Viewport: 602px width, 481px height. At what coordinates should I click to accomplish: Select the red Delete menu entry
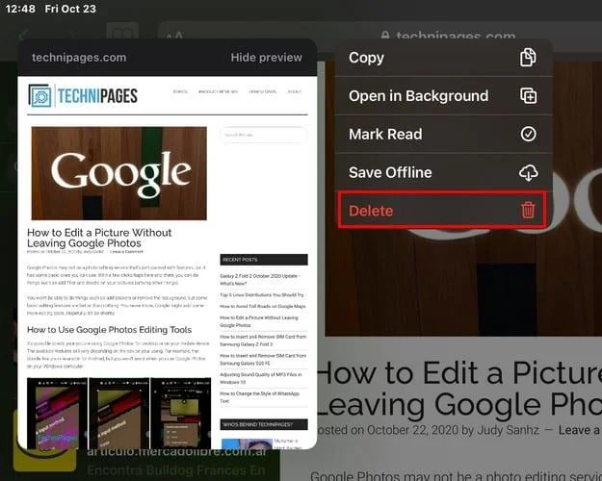(x=442, y=211)
